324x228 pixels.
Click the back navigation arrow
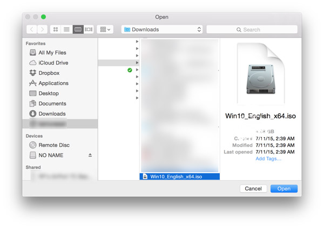tap(31, 30)
